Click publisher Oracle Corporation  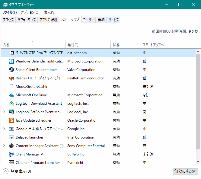(x=82, y=120)
